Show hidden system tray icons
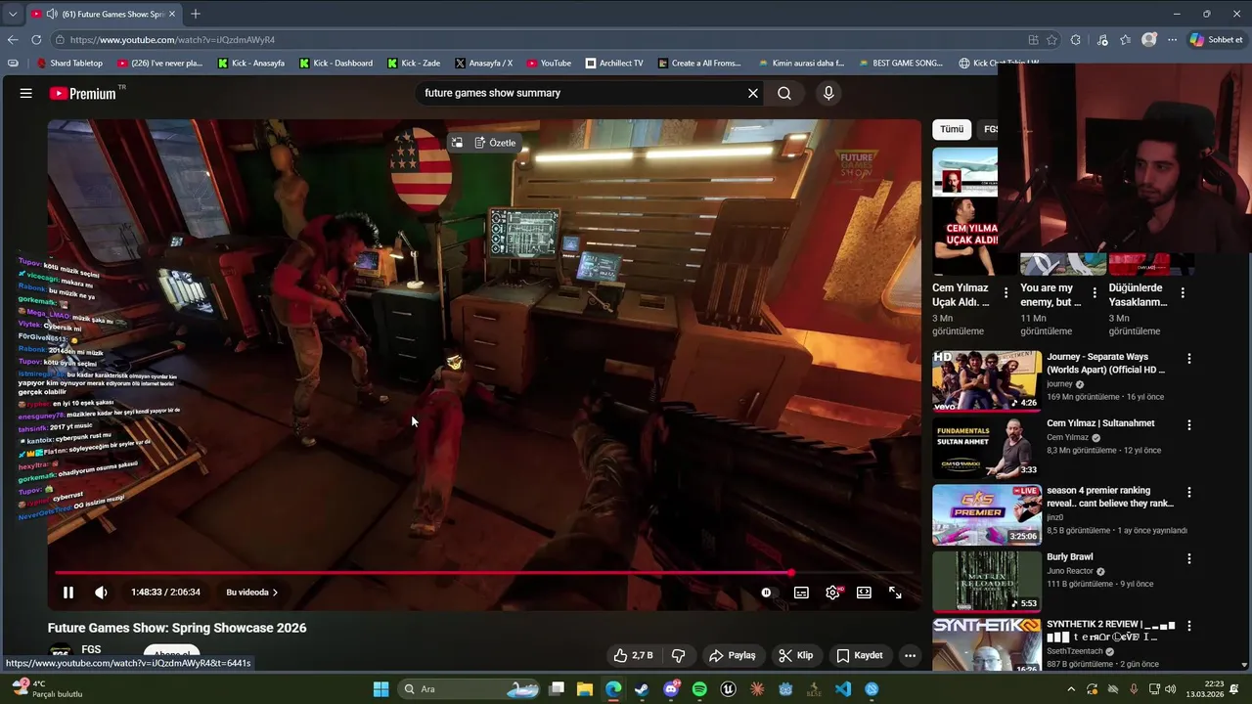This screenshot has width=1252, height=704. (1071, 689)
